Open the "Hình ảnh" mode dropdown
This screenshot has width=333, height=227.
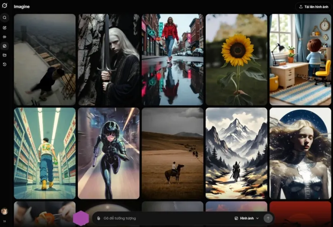coord(247,218)
